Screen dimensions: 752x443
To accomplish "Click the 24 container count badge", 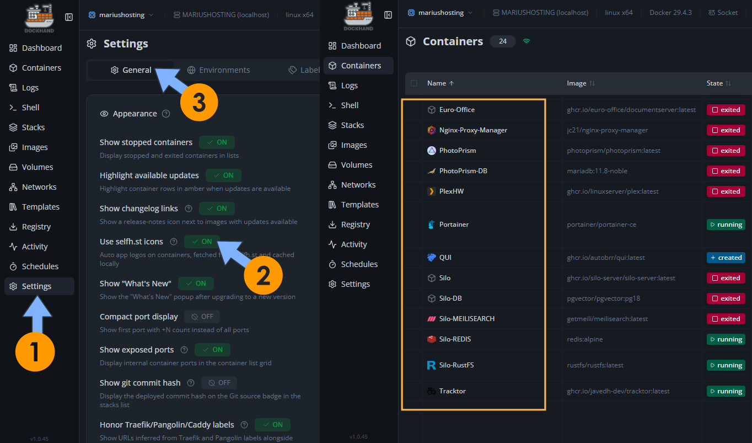I will (x=502, y=41).
